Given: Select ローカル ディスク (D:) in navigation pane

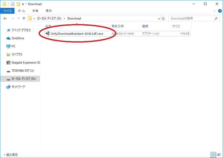Looking at the screenshot, I should pos(20,79).
